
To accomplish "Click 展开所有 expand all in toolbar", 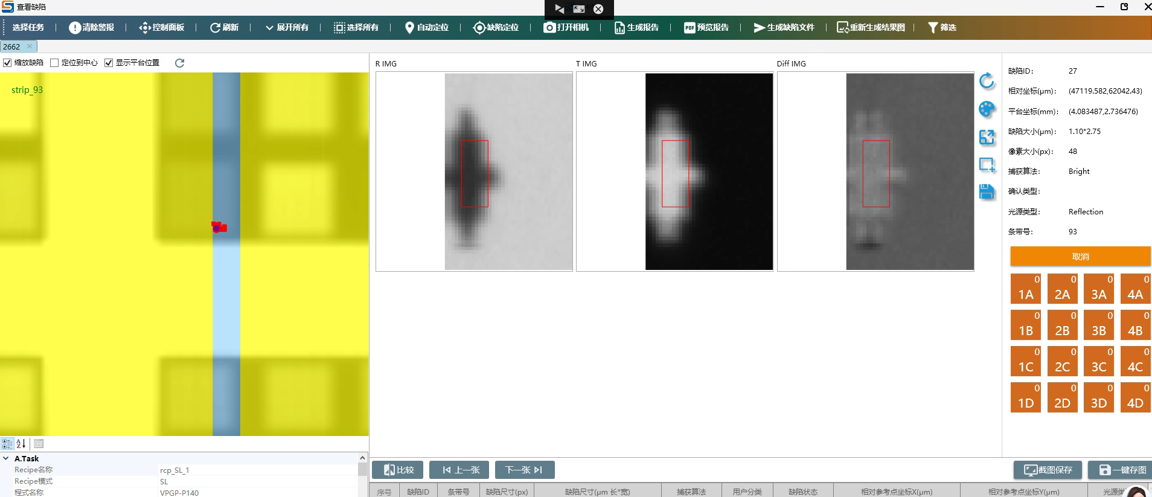I will (x=287, y=27).
